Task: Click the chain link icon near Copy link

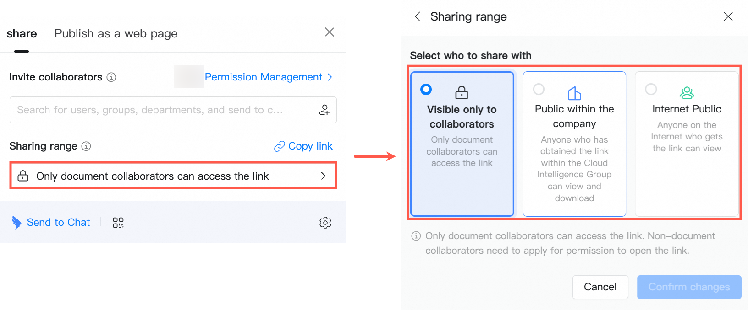Action: point(279,146)
